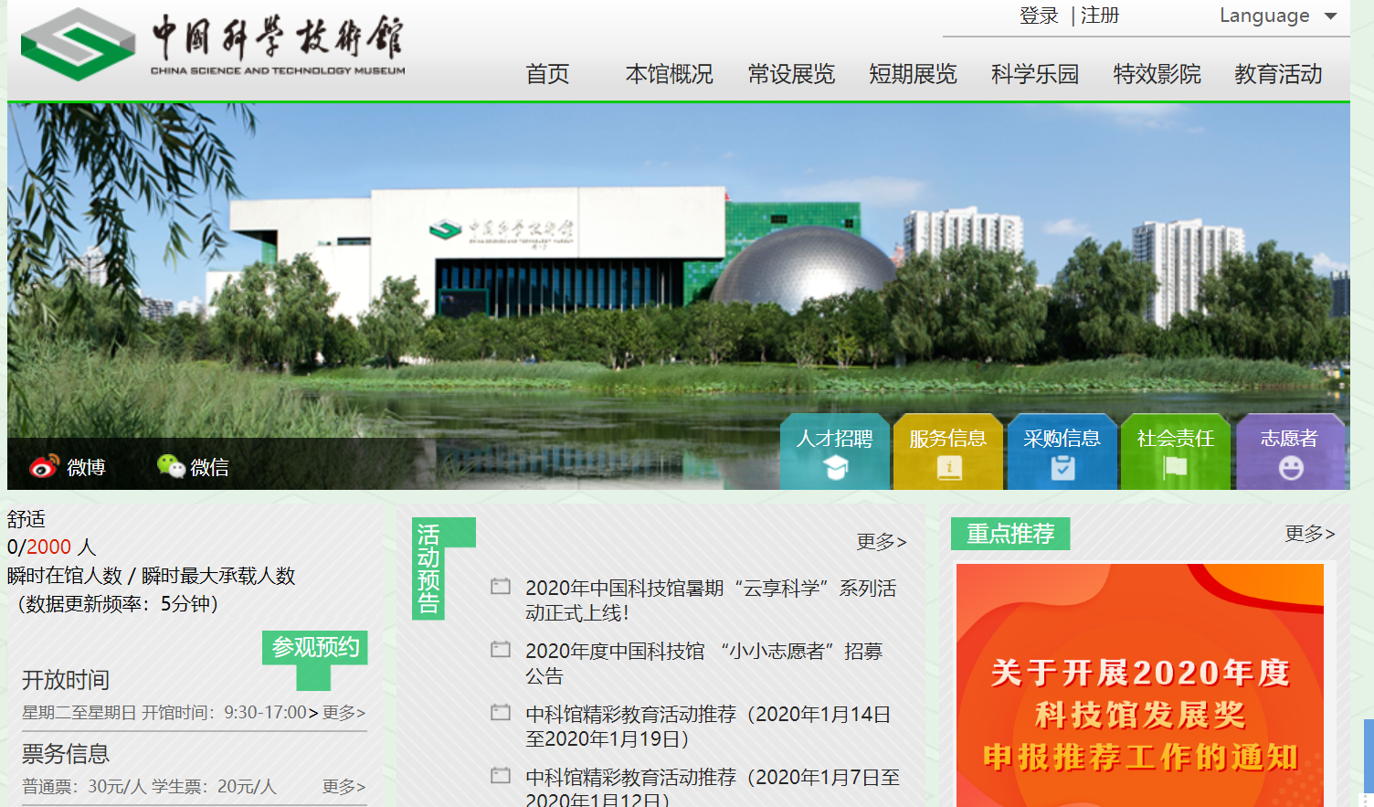Click the 人才招聘 graduation cap tile
Viewport: 1374px width, 807px height.
(834, 452)
